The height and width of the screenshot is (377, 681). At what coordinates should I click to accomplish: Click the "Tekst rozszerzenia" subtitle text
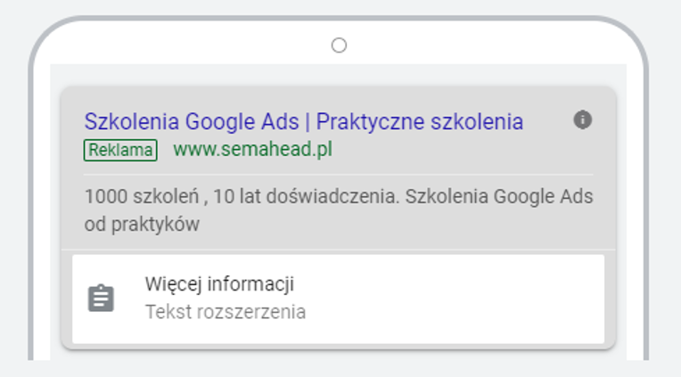coord(225,312)
